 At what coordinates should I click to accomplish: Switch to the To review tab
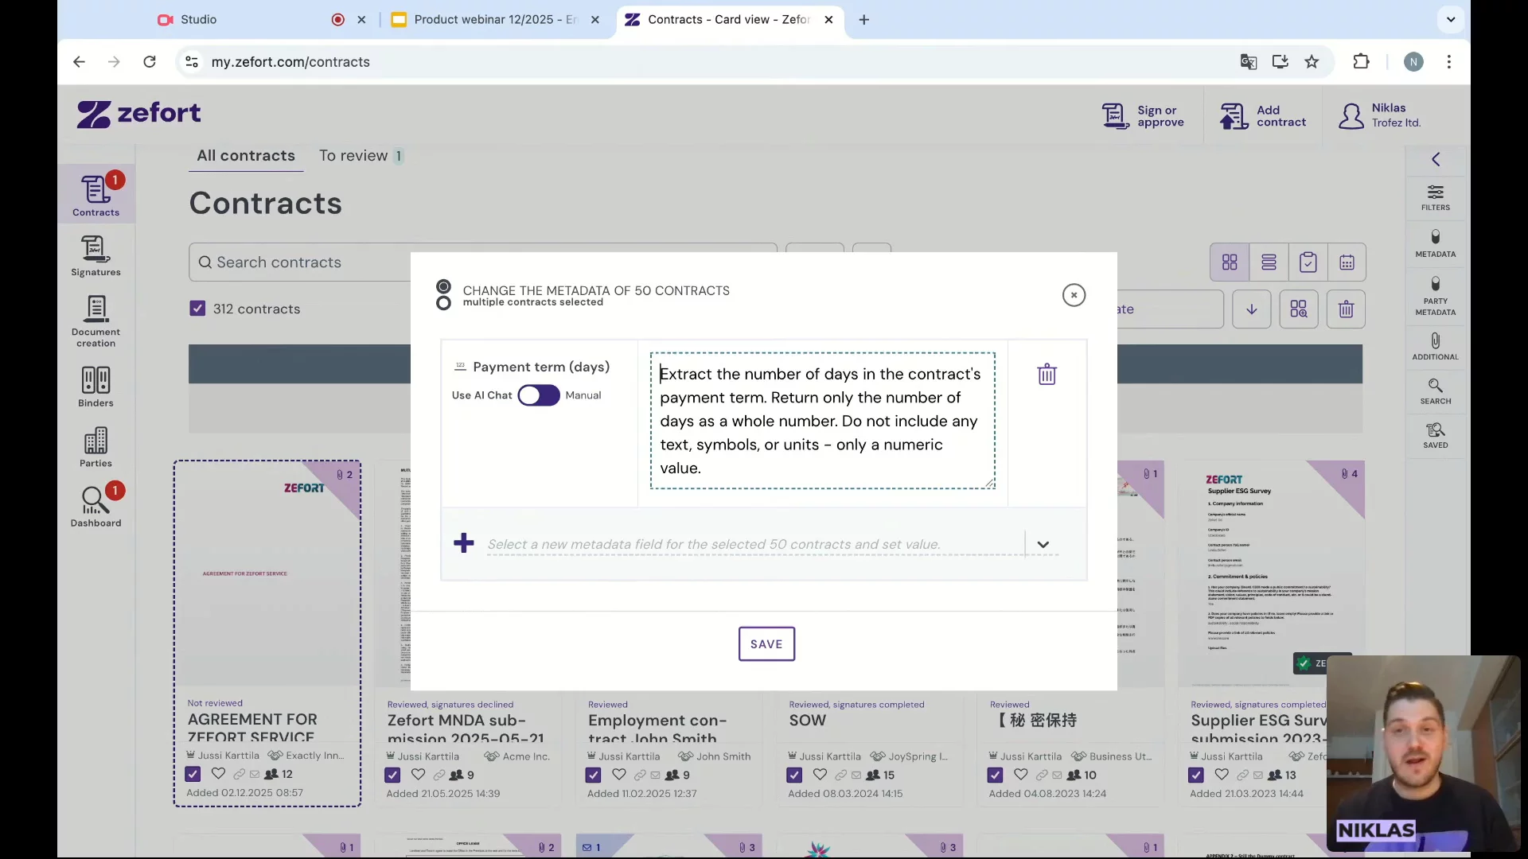pos(353,156)
